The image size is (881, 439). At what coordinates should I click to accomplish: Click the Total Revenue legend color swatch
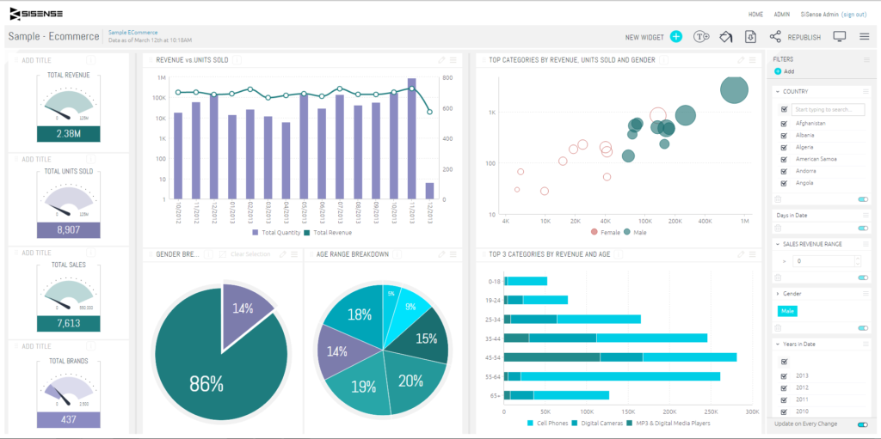(x=306, y=233)
